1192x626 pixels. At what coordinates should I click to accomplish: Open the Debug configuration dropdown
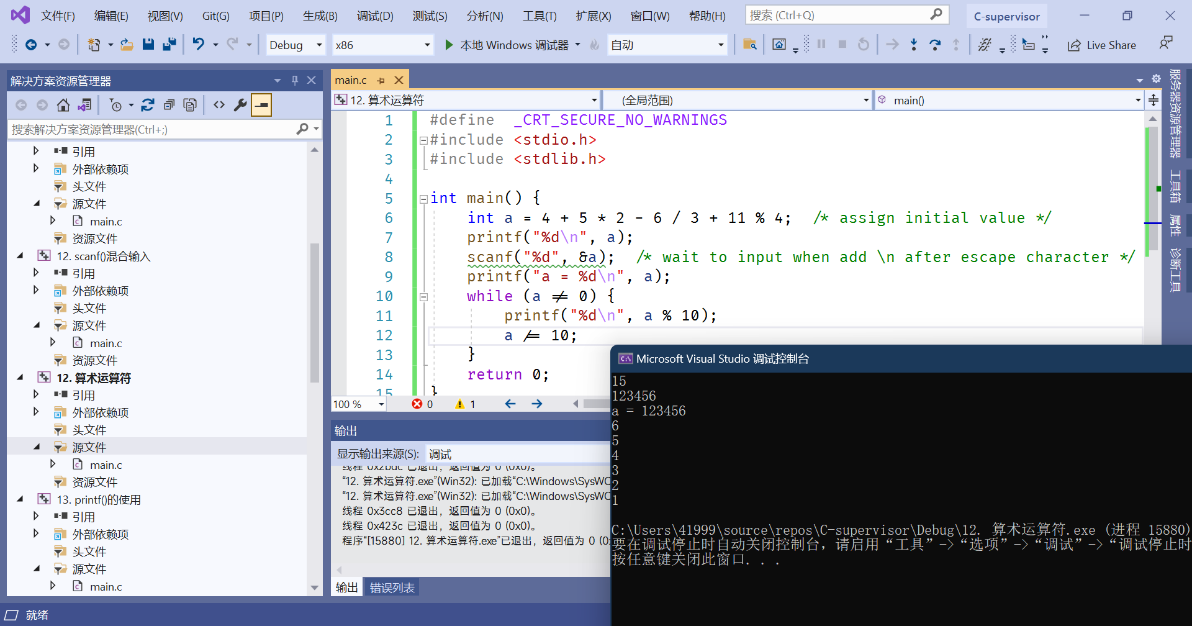pos(319,45)
